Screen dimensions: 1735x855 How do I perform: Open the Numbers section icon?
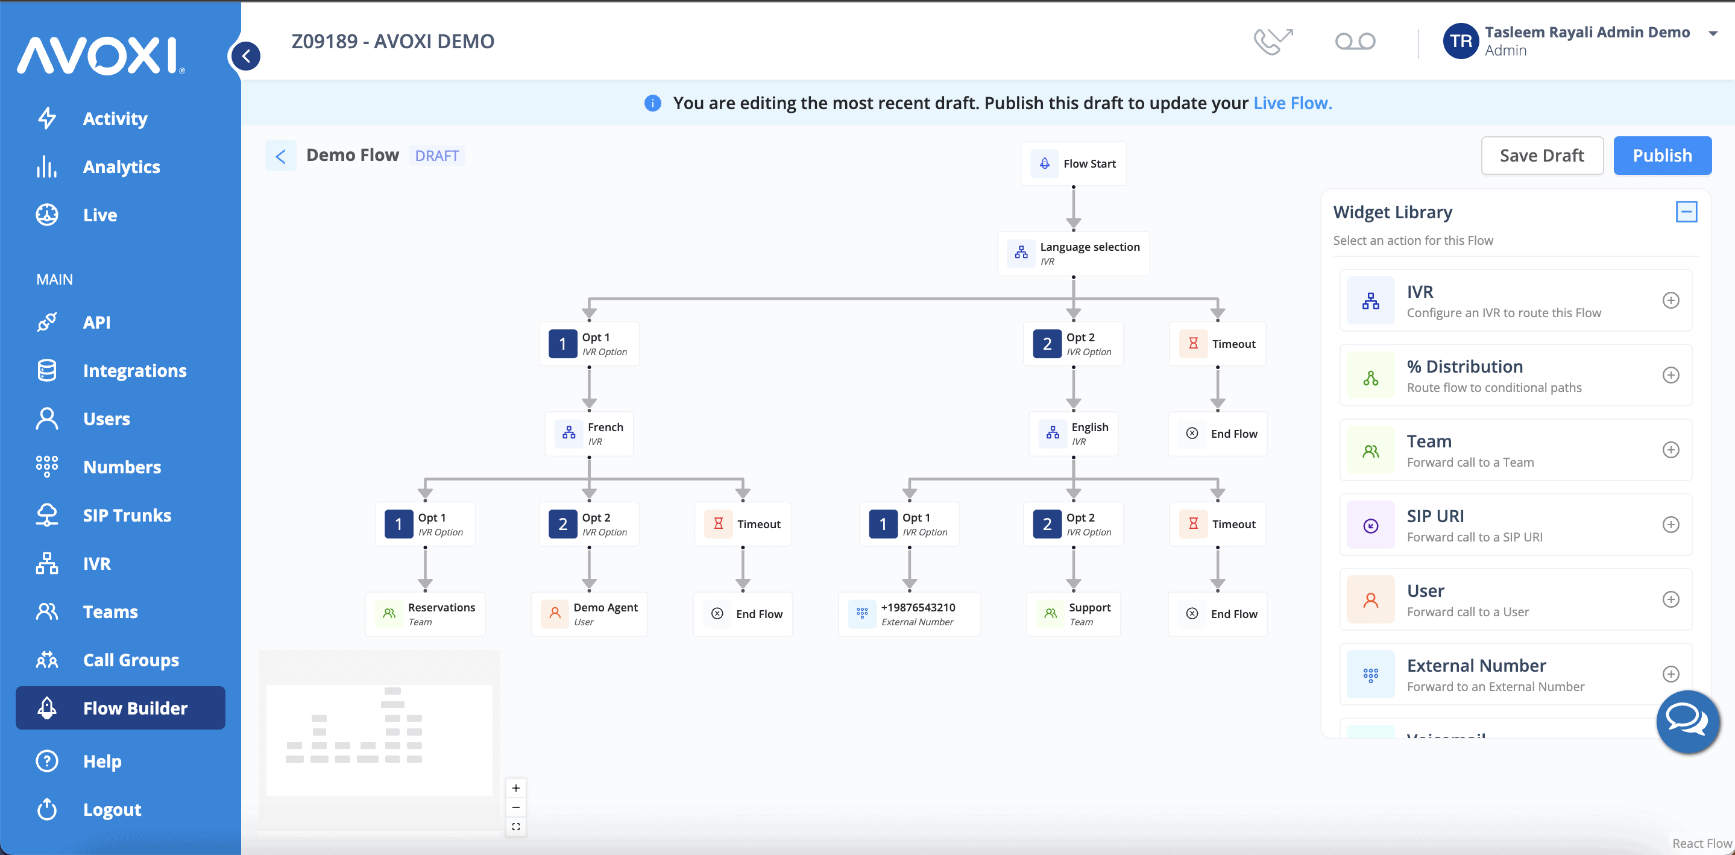coord(46,466)
